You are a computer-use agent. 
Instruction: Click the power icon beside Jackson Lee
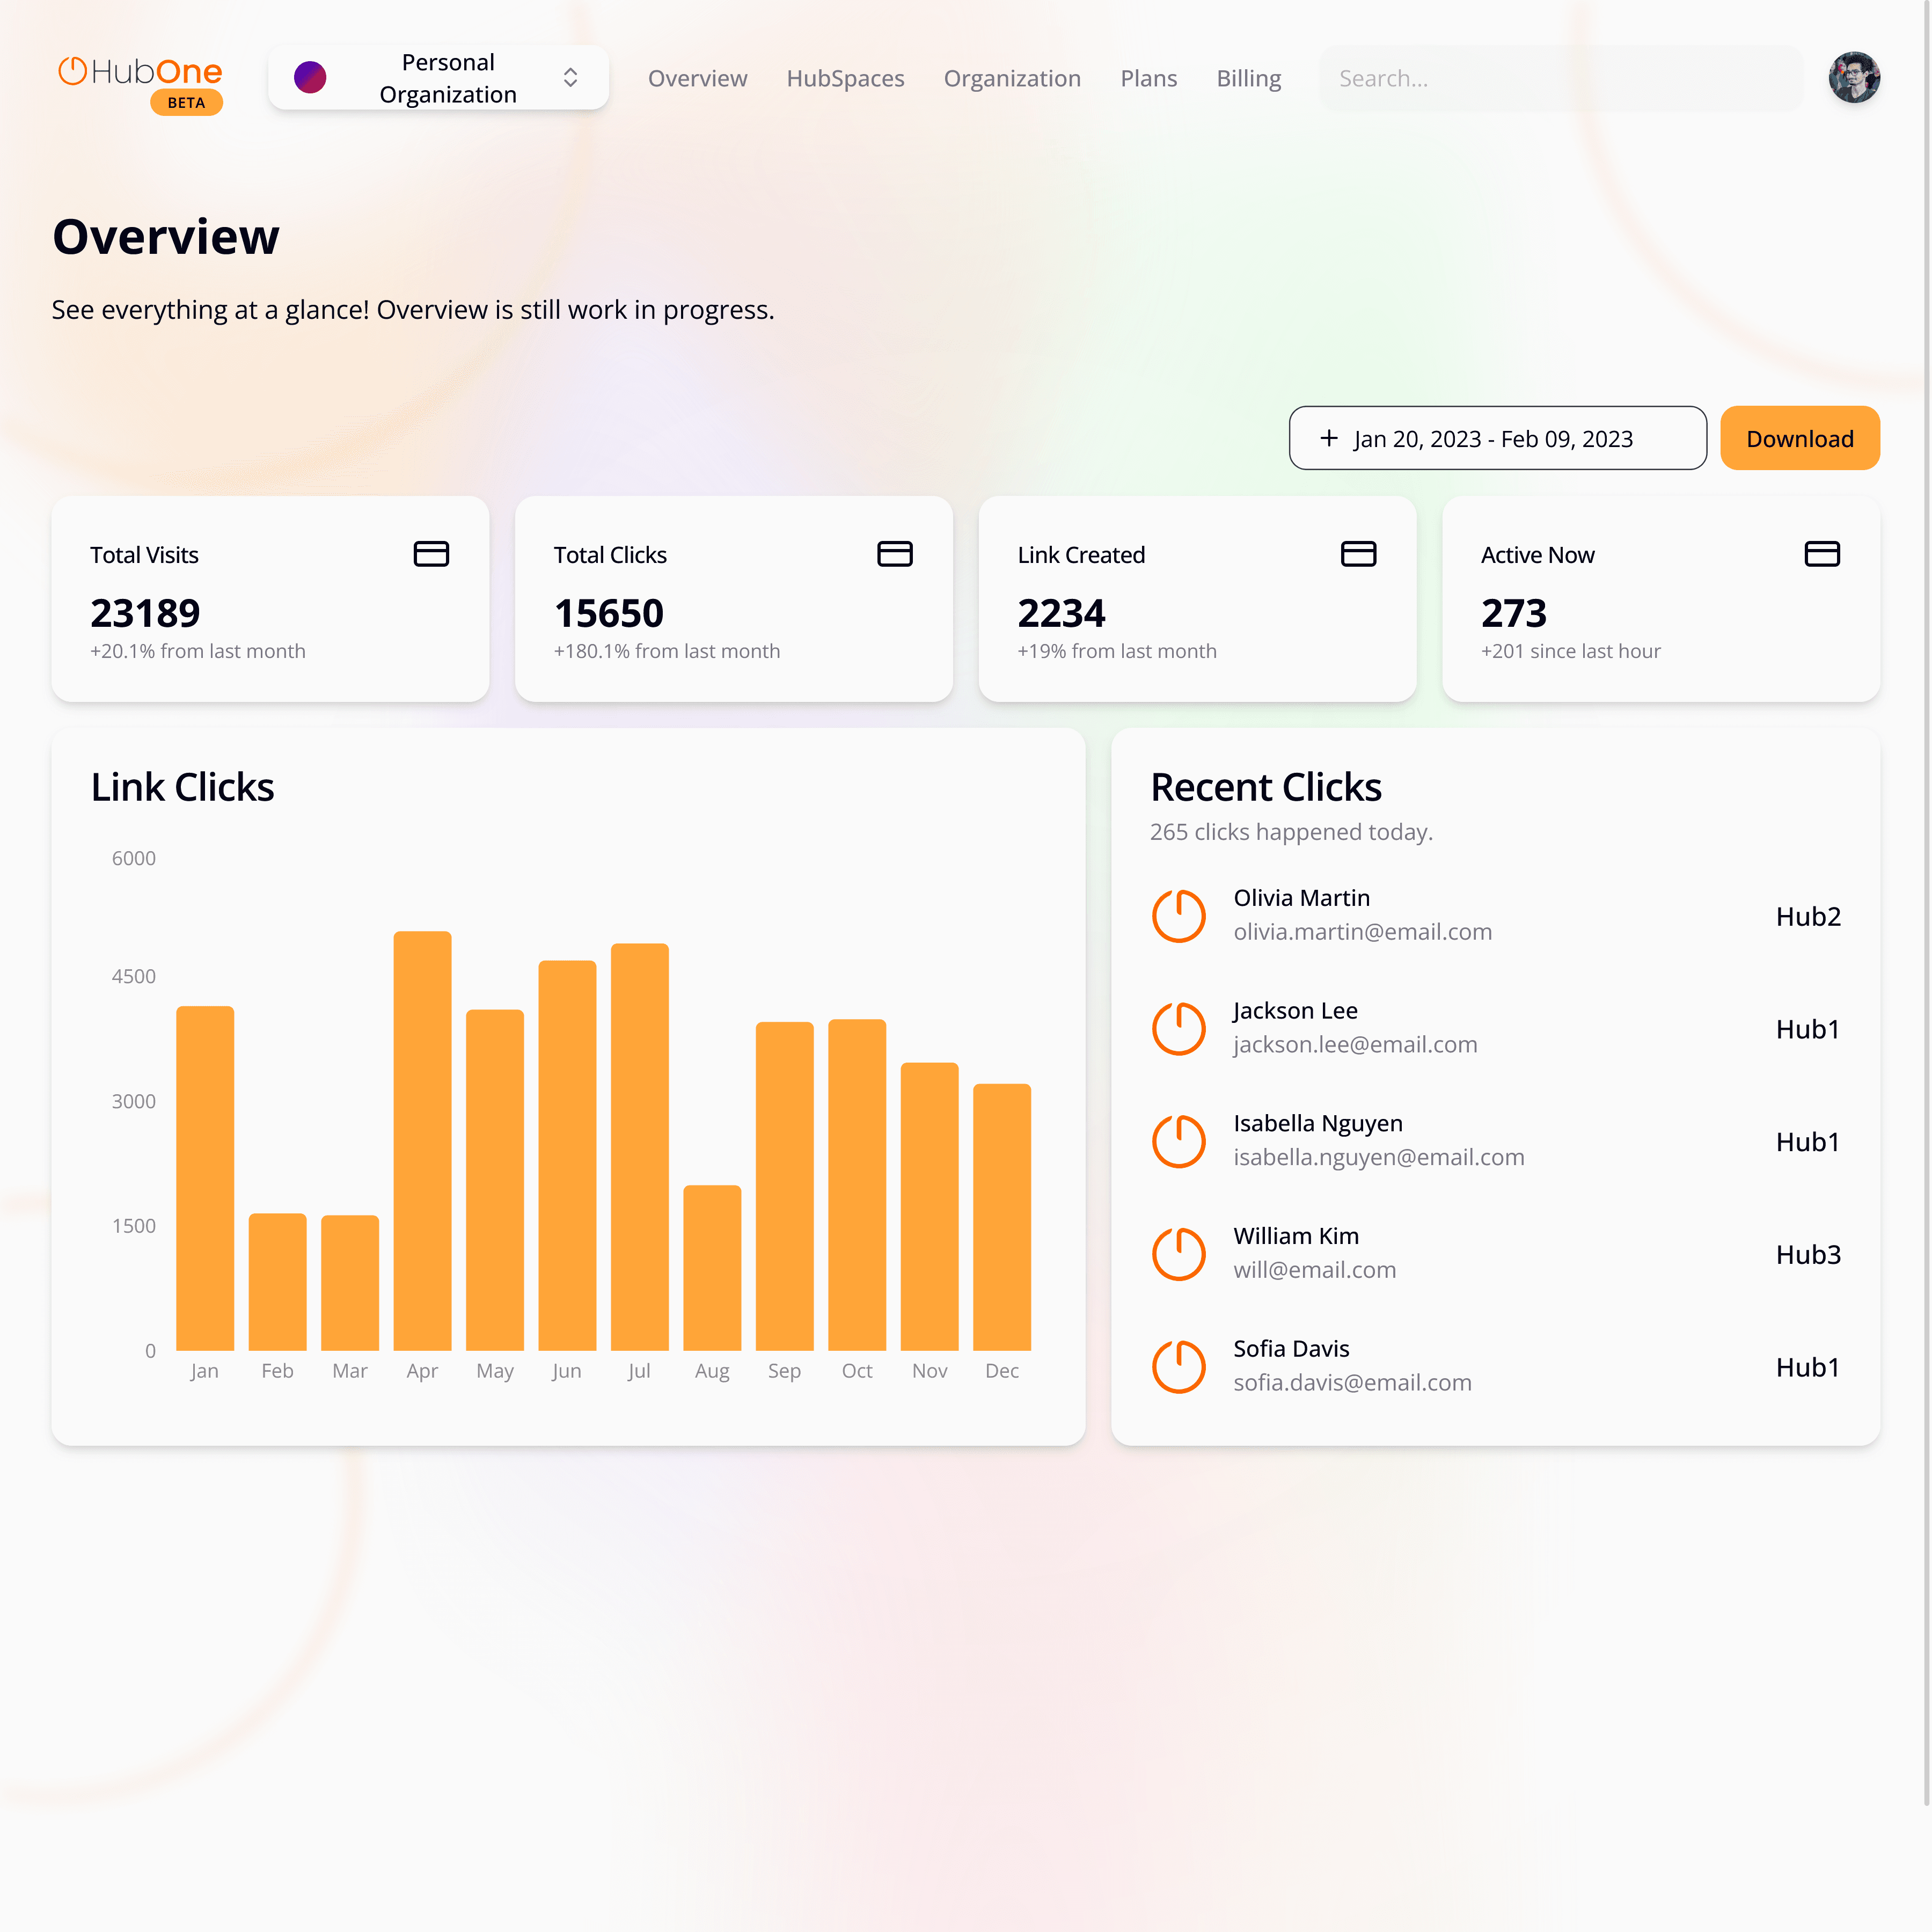coord(1179,1028)
